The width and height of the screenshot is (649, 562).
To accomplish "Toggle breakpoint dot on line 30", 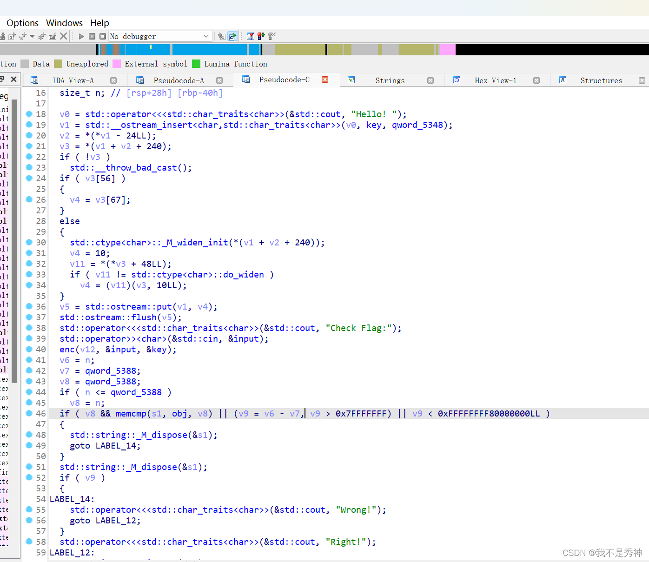I will (29, 242).
